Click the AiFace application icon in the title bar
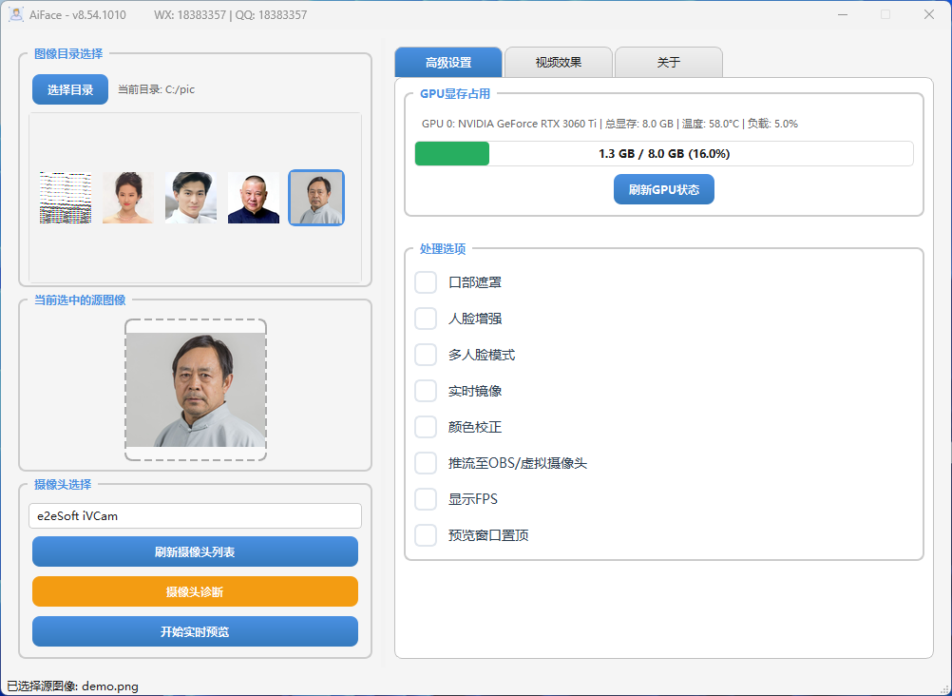Screen dimensions: 952x696 tap(15, 14)
